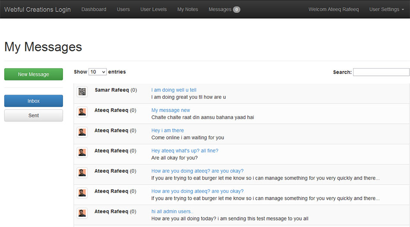The height and width of the screenshot is (227, 410).
Task: Open 'I am doing well u tell' message
Action: click(x=173, y=90)
